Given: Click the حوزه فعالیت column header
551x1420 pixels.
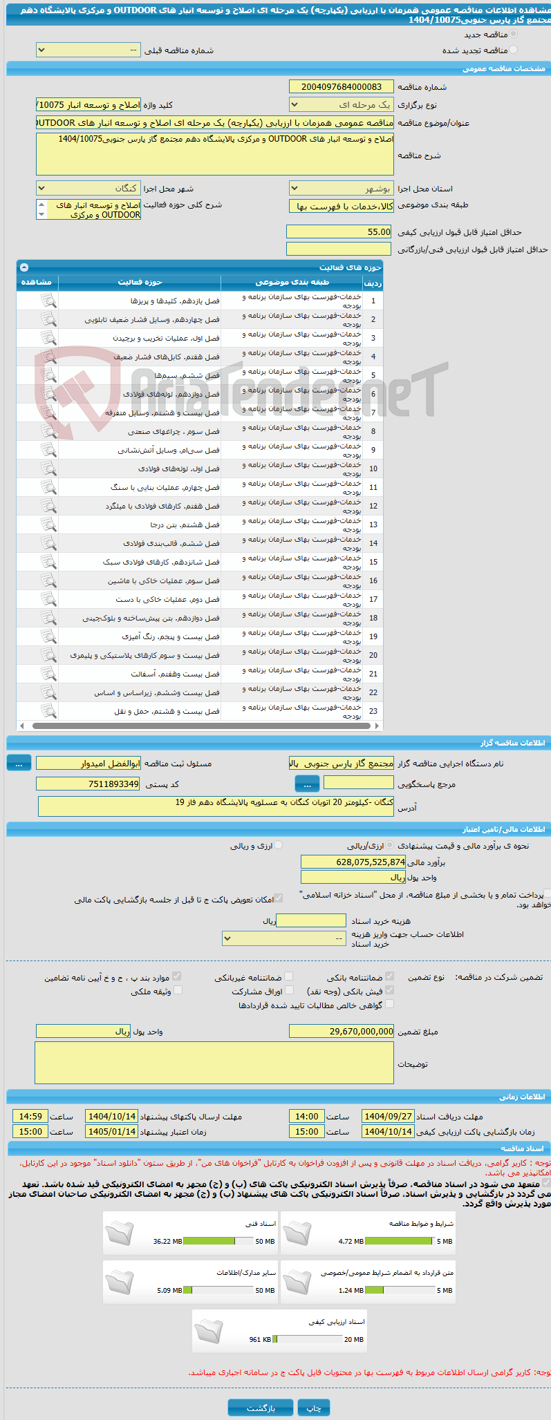Looking at the screenshot, I should click(140, 282).
